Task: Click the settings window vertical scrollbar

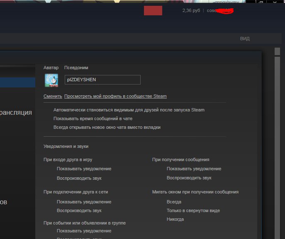Action: point(277,143)
